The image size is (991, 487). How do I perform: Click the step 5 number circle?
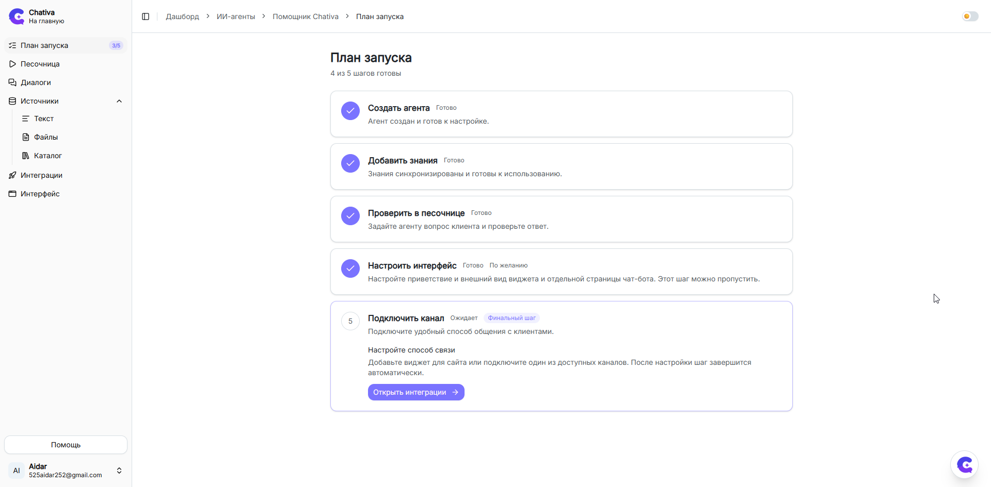tap(350, 321)
